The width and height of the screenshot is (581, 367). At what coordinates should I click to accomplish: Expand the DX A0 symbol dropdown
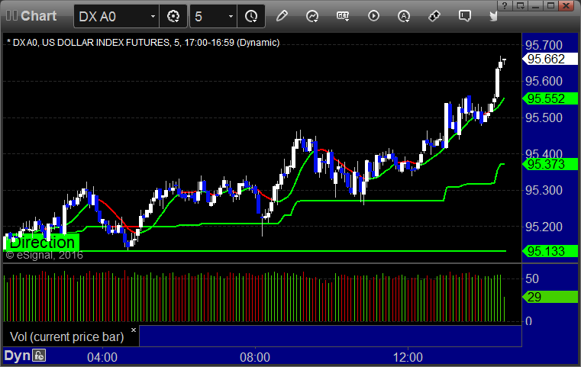click(153, 16)
